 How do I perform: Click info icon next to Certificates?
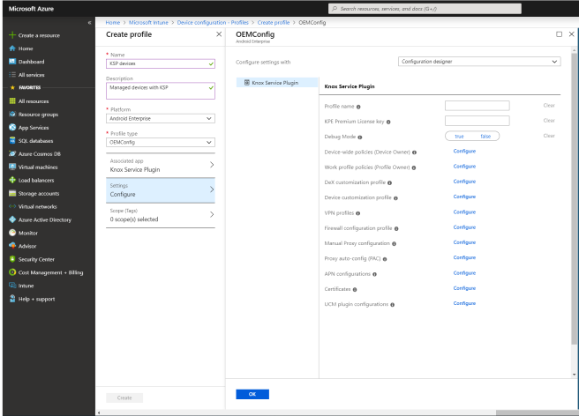(355, 289)
